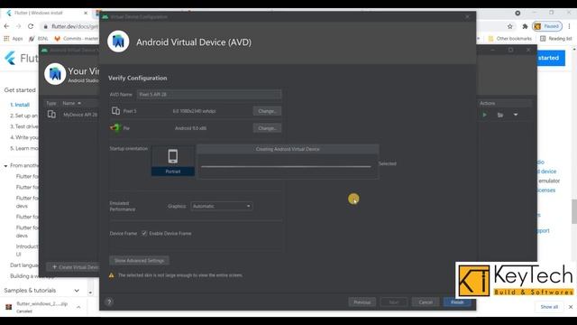577x325 pixels.
Task: Click Change button for Pie system image
Action: [267, 128]
